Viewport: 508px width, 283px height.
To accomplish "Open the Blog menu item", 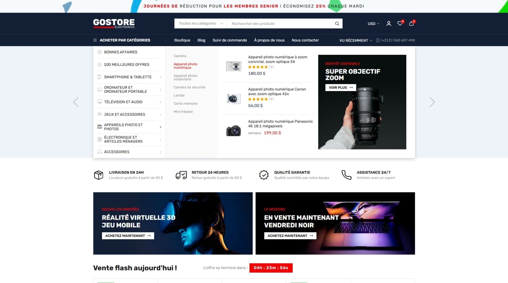I will point(201,40).
